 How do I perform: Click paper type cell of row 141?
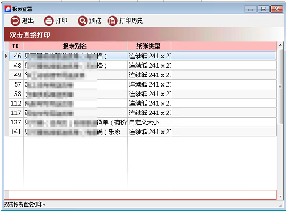pos(149,132)
